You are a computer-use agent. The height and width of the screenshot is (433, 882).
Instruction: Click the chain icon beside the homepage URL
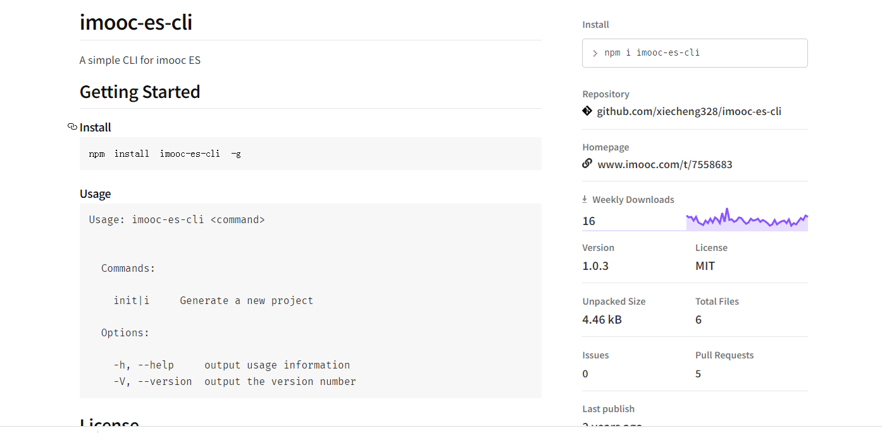coord(587,164)
